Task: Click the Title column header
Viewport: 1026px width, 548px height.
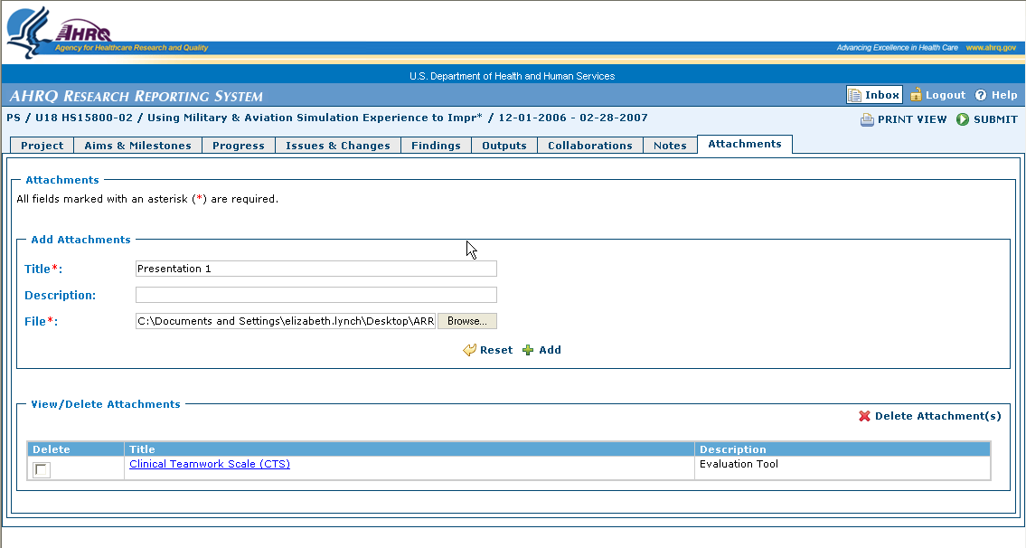Action: click(409, 449)
